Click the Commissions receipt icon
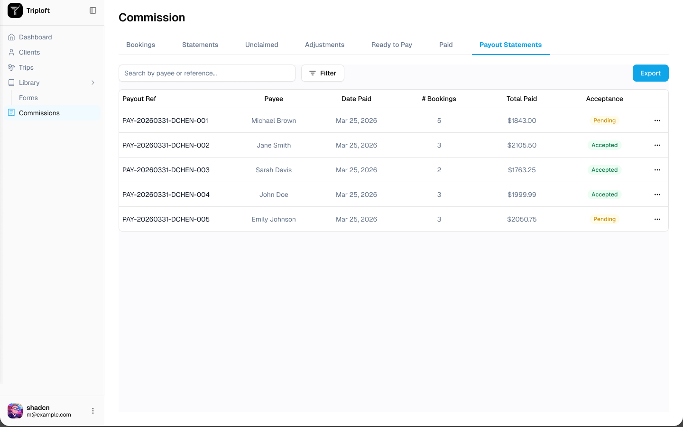 (11, 113)
